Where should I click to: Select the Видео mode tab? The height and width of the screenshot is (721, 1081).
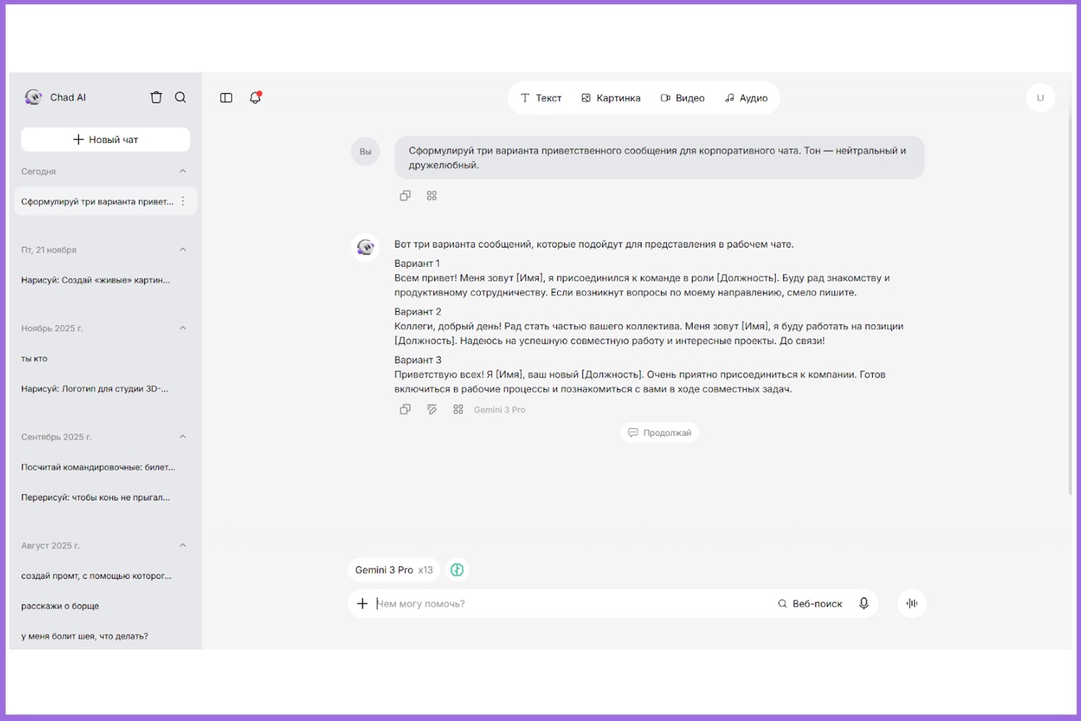point(684,97)
